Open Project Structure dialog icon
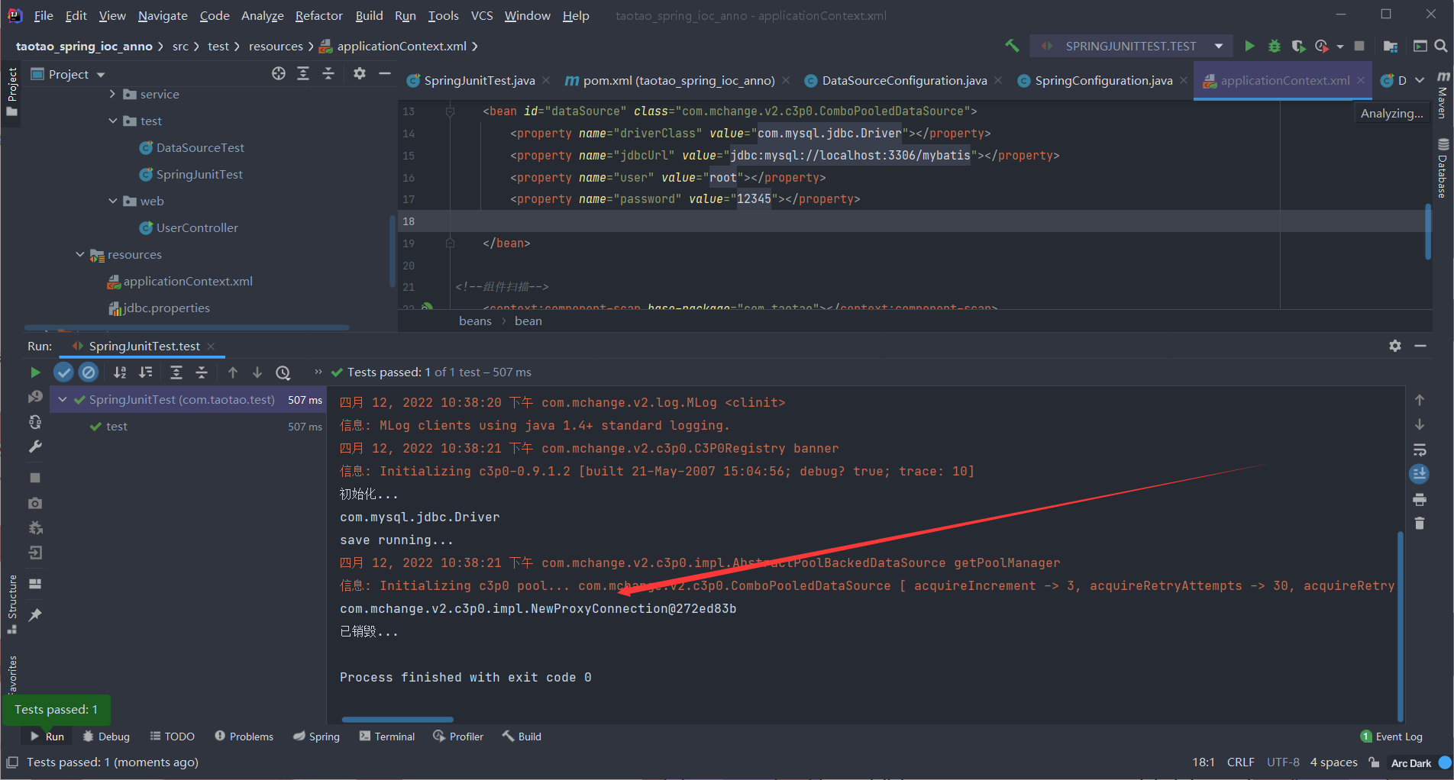Image resolution: width=1454 pixels, height=780 pixels. 1391,46
